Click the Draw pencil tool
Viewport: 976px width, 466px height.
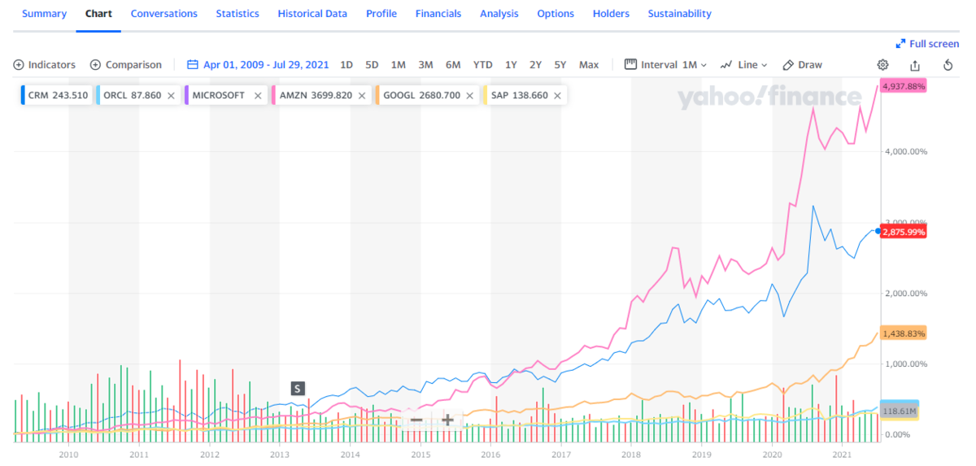(x=802, y=65)
